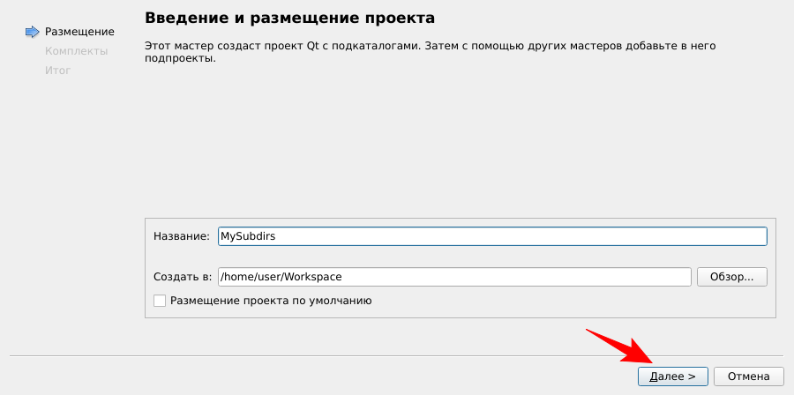Select the Размещение wizard step
The image size is (794, 395).
point(79,32)
